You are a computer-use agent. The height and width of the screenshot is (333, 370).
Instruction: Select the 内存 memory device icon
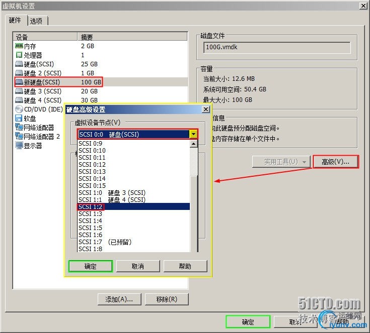tap(19, 46)
